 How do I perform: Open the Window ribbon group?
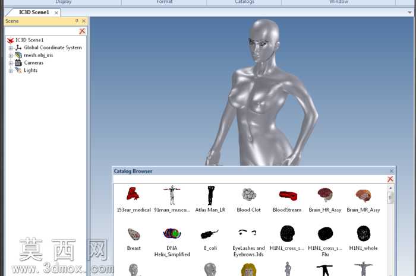tap(339, 2)
